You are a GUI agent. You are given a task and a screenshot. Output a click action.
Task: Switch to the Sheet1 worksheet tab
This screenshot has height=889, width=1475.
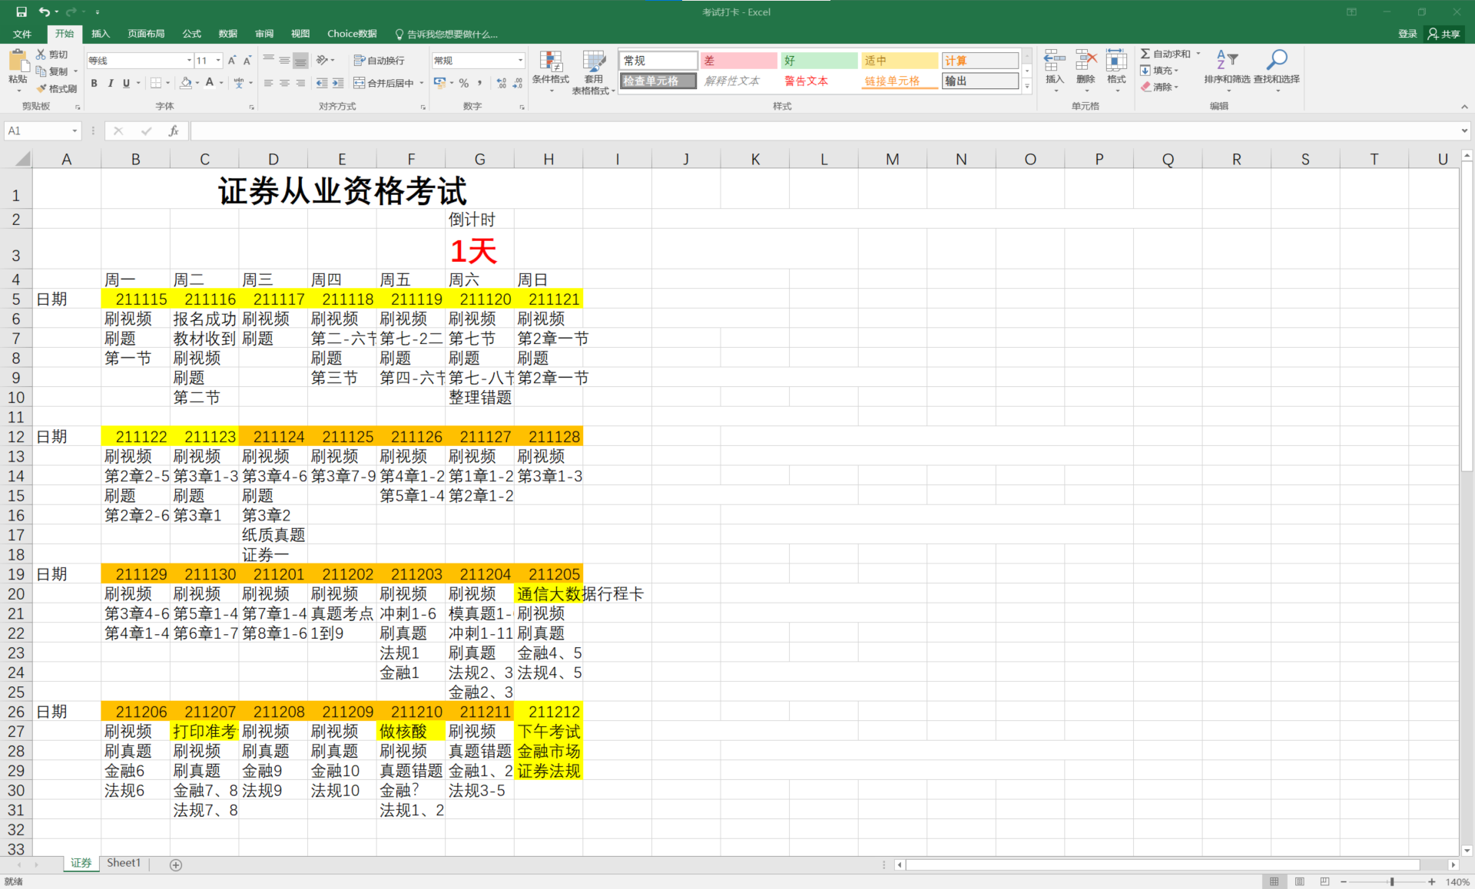click(124, 863)
